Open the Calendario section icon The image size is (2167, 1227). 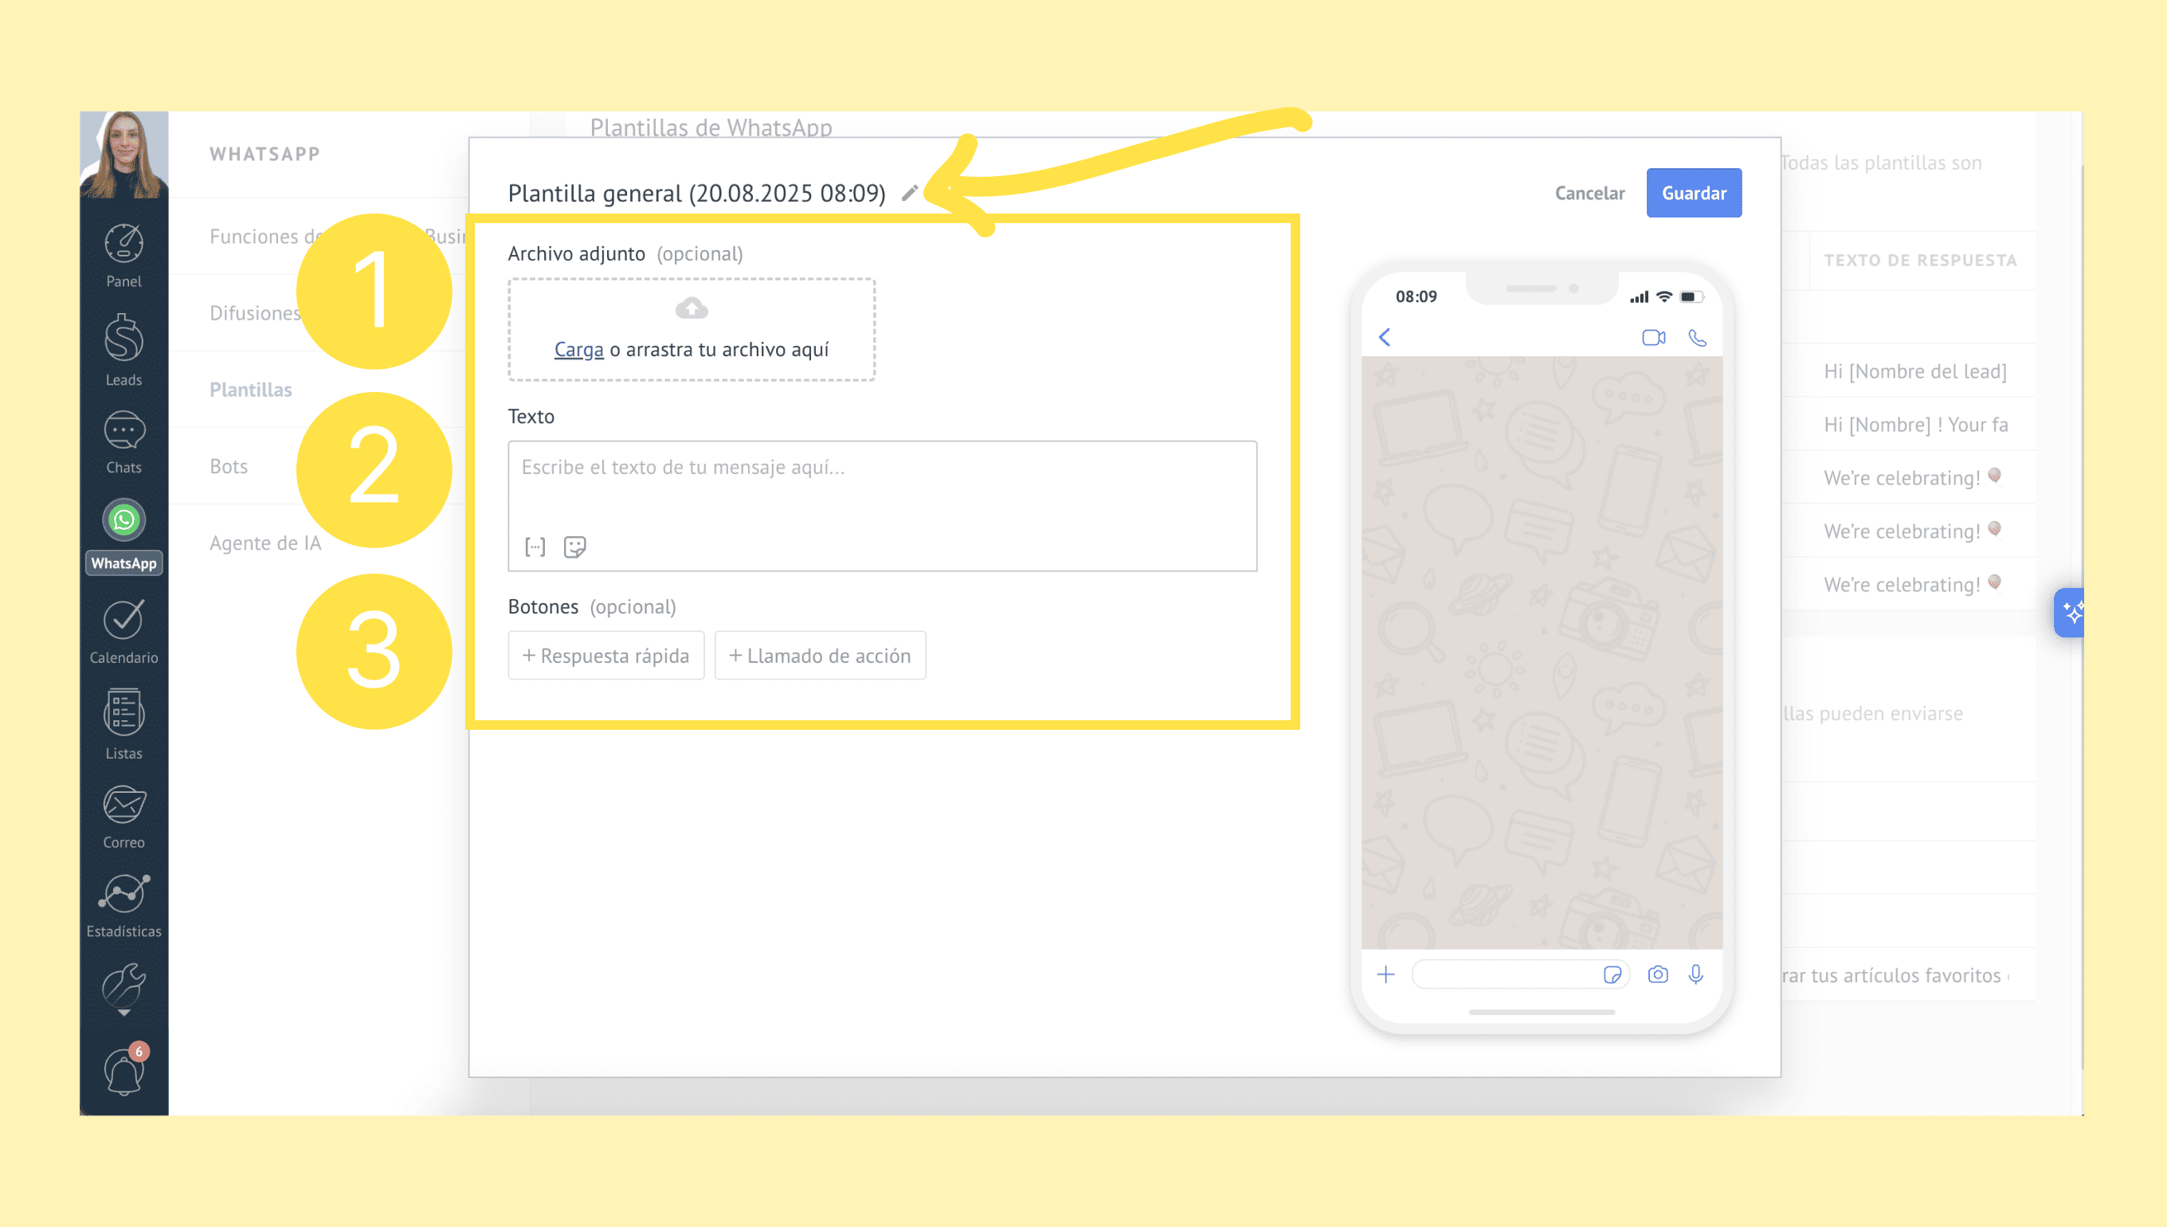click(123, 619)
